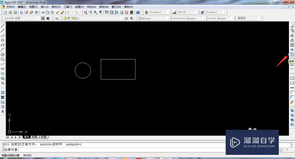Select the Rotate tool
Image resolution: width=295 pixels, height=159 pixels.
pos(292,54)
